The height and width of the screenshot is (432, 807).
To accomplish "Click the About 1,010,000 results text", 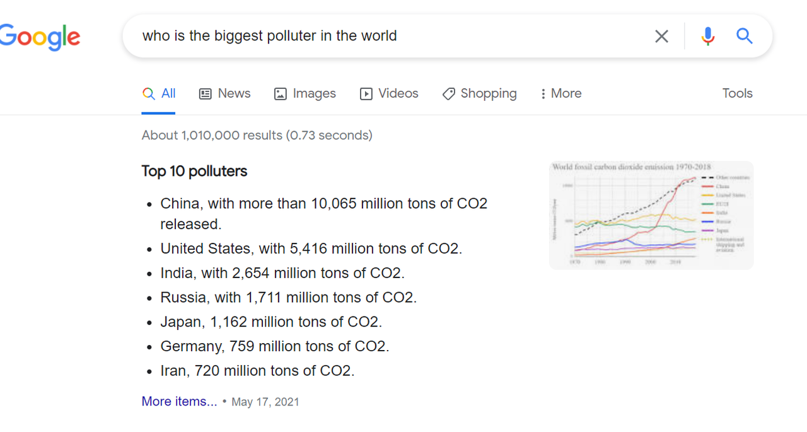I will pos(257,135).
